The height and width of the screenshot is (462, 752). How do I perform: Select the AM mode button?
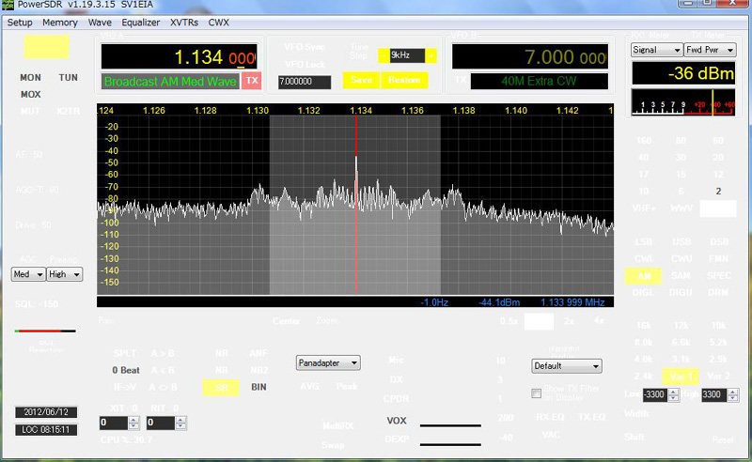[643, 276]
